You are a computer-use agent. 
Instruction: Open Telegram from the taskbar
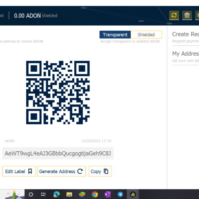(120, 194)
